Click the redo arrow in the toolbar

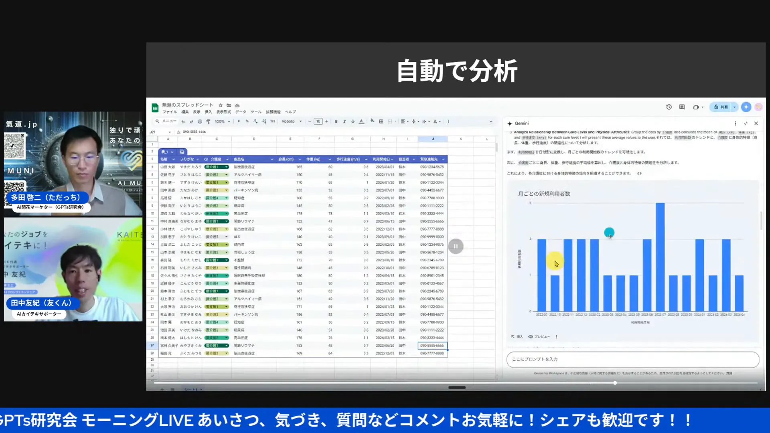[x=191, y=121]
